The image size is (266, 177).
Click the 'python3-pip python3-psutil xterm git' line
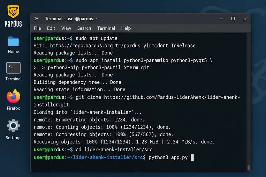tap(91, 68)
